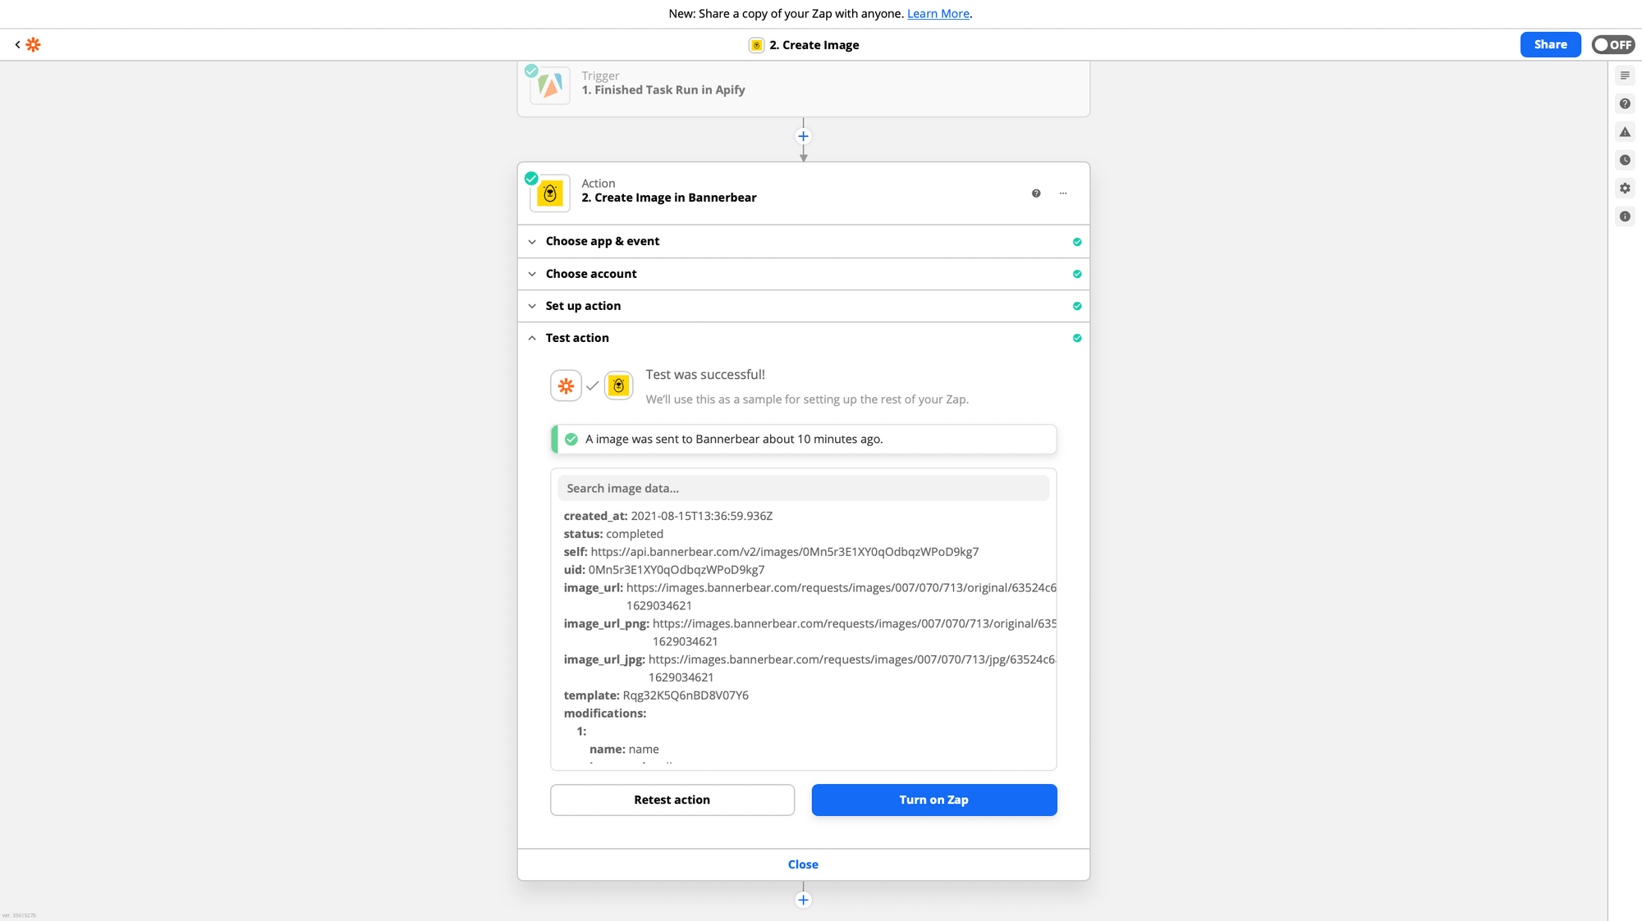Screen dimensions: 1642x921
Task: Open the warning alerts icon in sidebar
Action: [1625, 132]
